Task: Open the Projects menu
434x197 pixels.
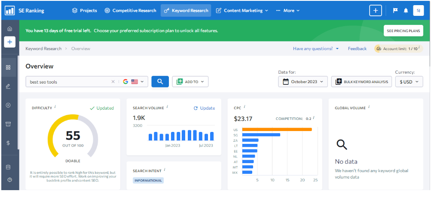Action: pyautogui.click(x=84, y=10)
